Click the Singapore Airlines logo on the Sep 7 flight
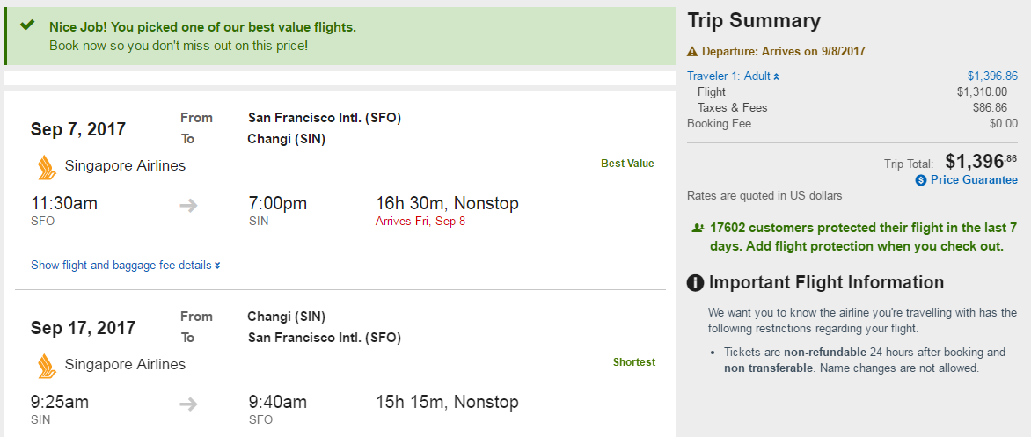Image resolution: width=1031 pixels, height=437 pixels. click(46, 167)
